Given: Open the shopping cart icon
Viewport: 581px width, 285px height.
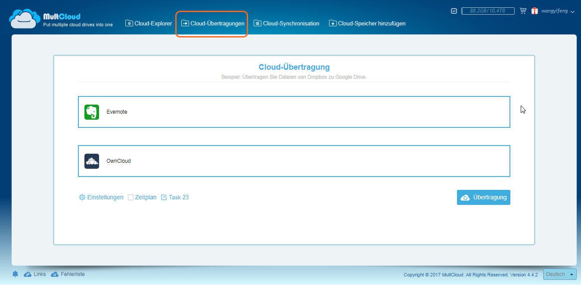Looking at the screenshot, I should pyautogui.click(x=523, y=11).
